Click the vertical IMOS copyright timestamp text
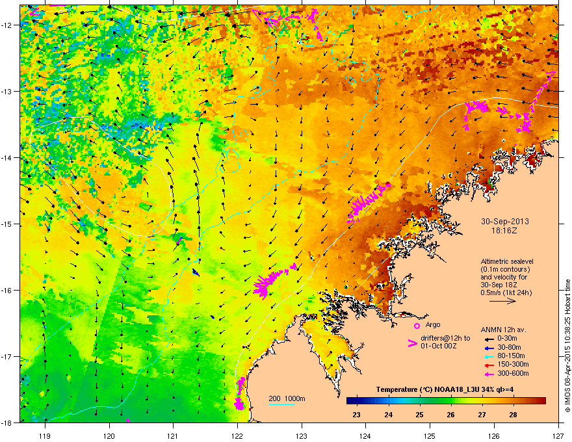The width and height of the screenshot is (572, 442). [x=567, y=346]
